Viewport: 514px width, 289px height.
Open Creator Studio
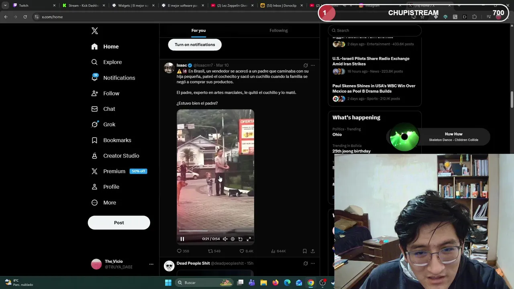(115, 156)
